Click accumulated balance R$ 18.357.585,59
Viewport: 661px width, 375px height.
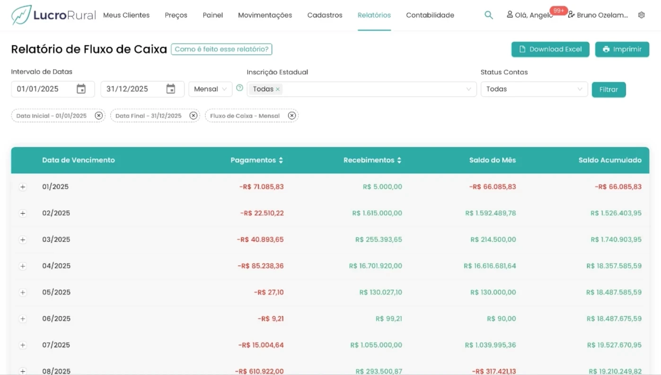(x=614, y=266)
